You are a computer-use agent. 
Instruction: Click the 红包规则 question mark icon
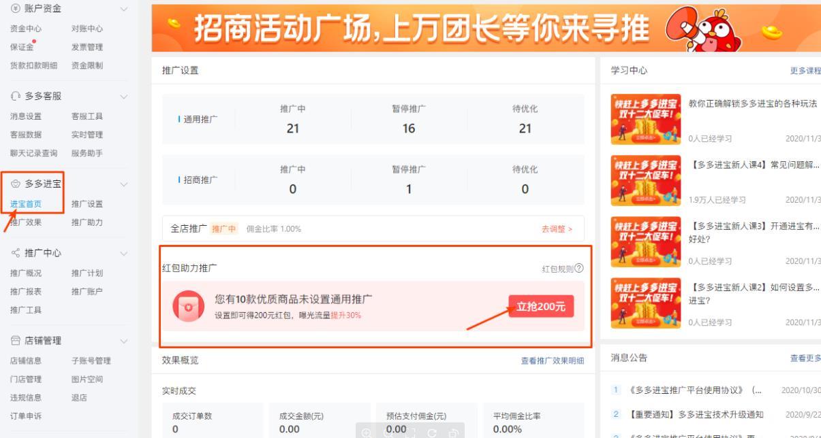point(579,269)
